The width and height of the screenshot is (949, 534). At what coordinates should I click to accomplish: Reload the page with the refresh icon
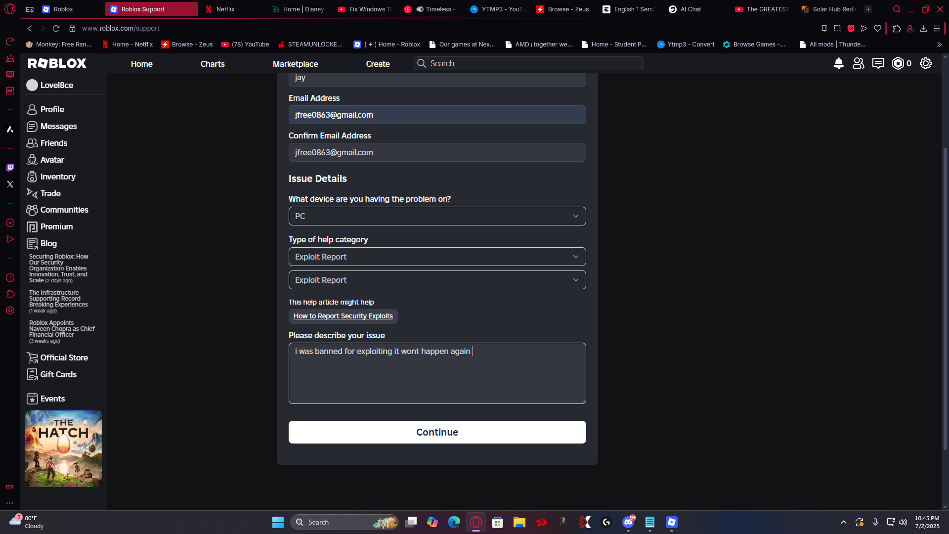tap(56, 28)
